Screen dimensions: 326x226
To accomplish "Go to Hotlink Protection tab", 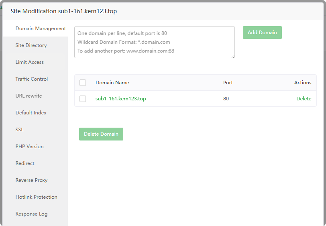I will tap(37, 197).
